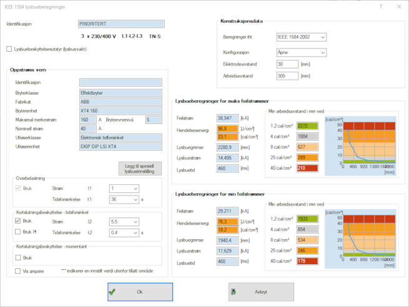409x307 pixels.
Task: Click the help question mark in title bar
Action: [x=381, y=6]
